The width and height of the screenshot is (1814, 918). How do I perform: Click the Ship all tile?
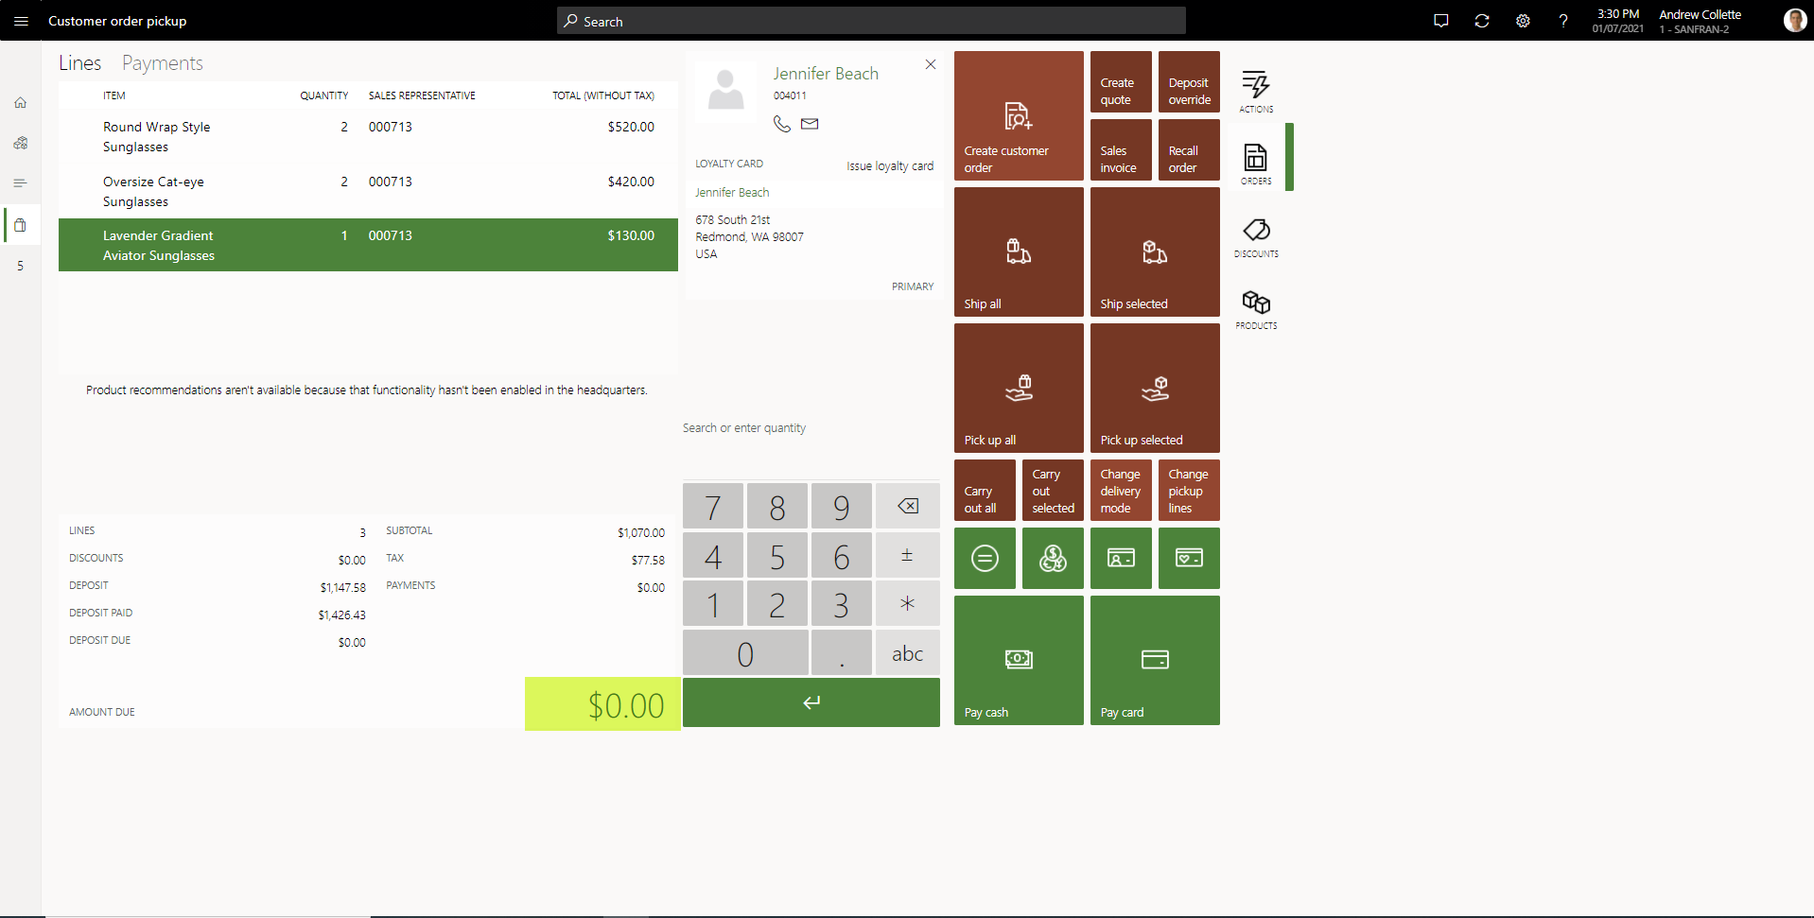1019,251
